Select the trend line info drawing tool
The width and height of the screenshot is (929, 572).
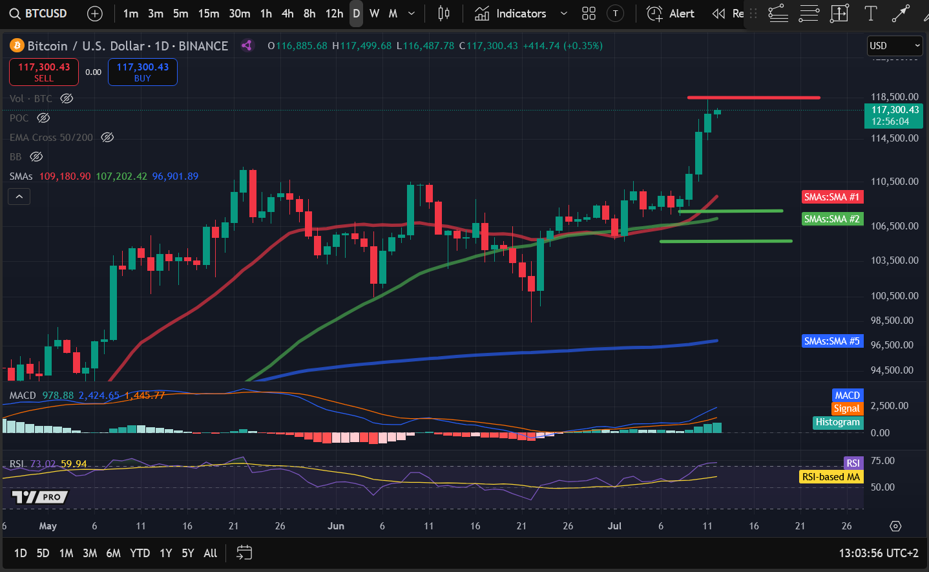point(778,14)
